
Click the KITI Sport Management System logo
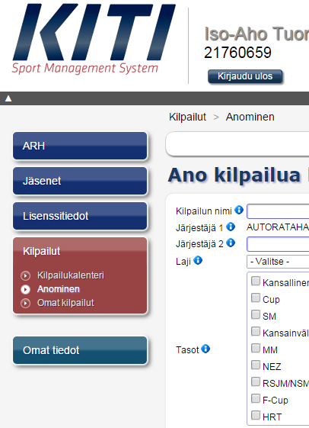tap(94, 39)
